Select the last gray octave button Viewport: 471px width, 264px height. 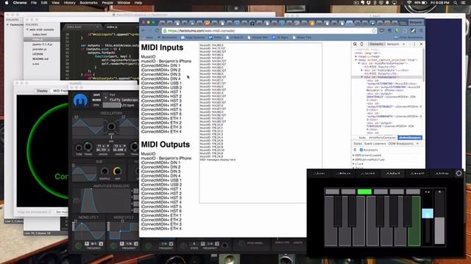413,192
